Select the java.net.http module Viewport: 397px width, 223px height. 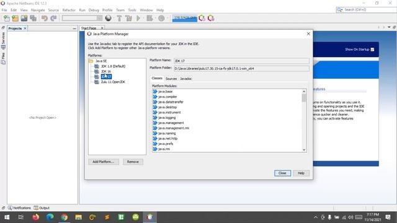[x=167, y=139]
